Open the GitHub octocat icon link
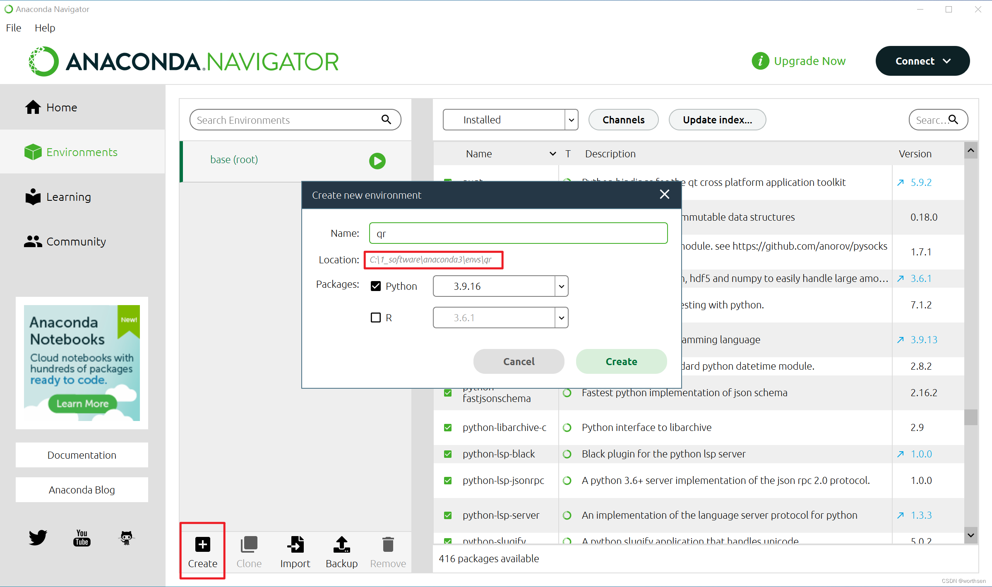Screen dimensions: 992x587 click(126, 537)
